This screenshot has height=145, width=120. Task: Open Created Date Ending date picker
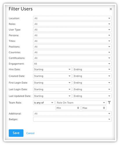pos(92,76)
